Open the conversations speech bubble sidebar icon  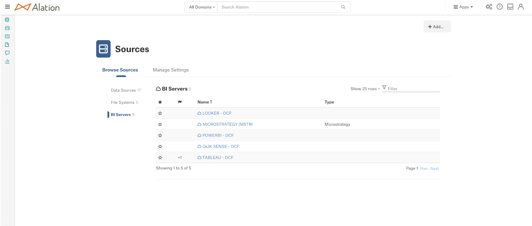pyautogui.click(x=7, y=53)
